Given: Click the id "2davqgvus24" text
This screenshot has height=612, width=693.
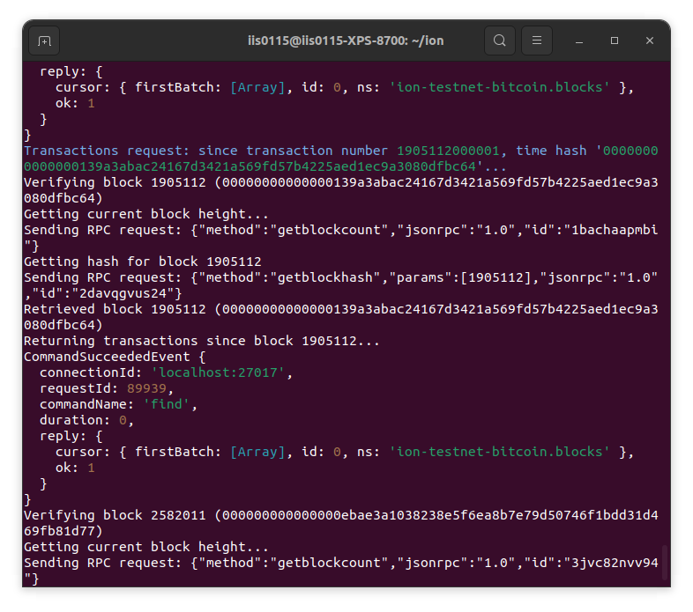Looking at the screenshot, I should [127, 293].
